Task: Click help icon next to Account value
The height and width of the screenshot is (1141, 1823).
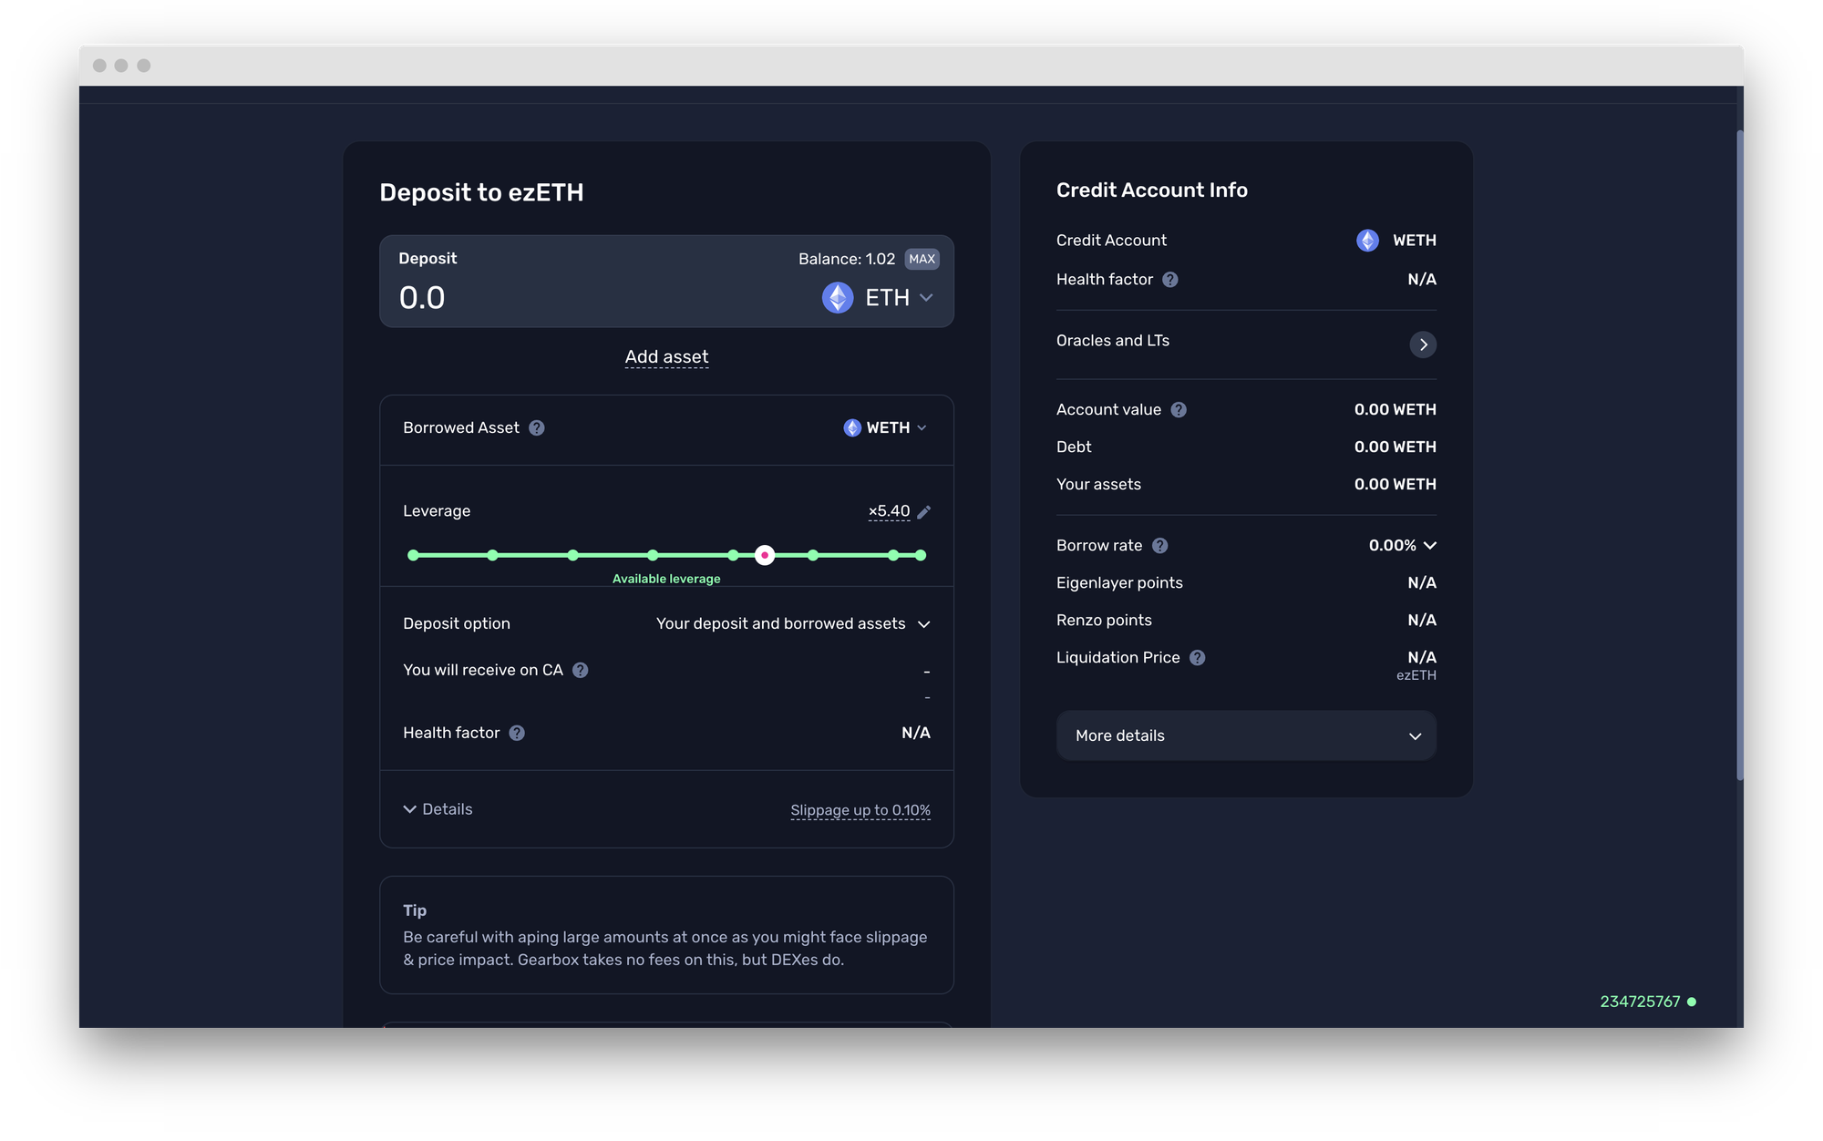Action: (1179, 410)
